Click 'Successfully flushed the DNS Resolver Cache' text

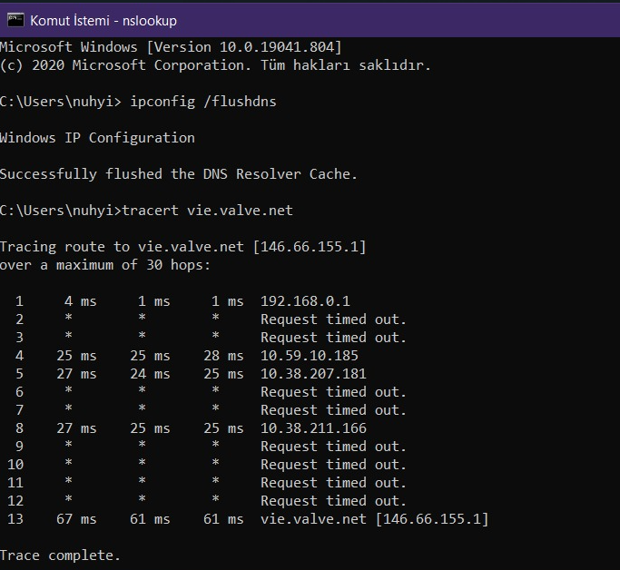pos(179,174)
